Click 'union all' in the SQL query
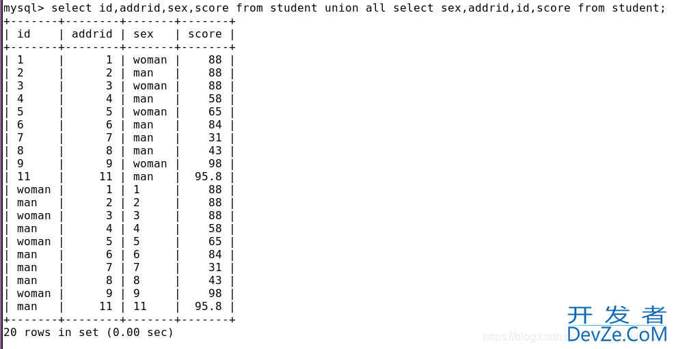 [355, 8]
